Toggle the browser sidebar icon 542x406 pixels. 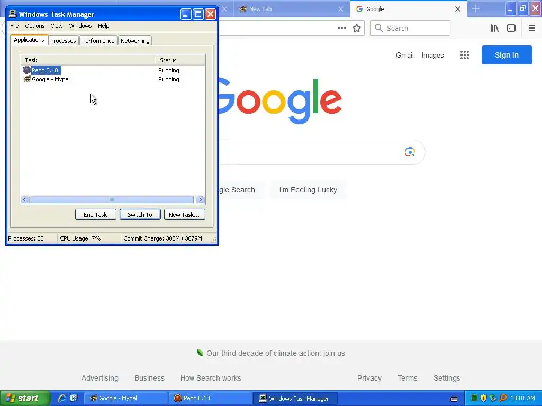(x=511, y=28)
